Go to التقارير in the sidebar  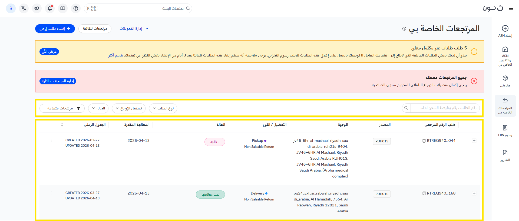click(505, 156)
